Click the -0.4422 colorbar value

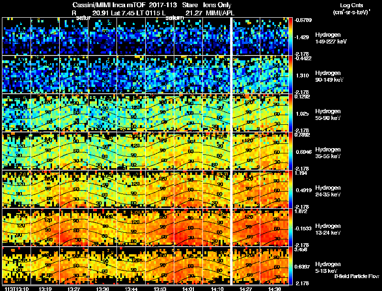pyautogui.click(x=303, y=58)
